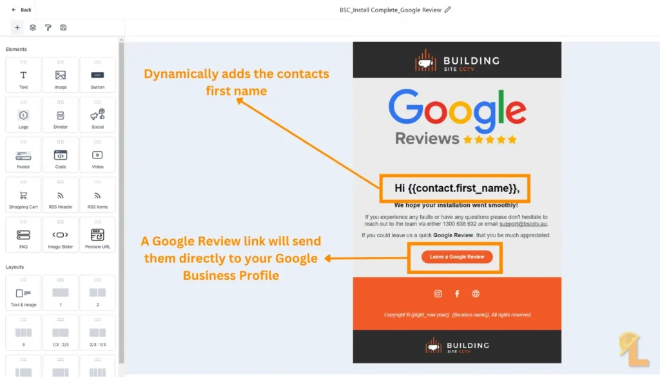
Task: Click the save disk icon
Action: [x=63, y=28]
